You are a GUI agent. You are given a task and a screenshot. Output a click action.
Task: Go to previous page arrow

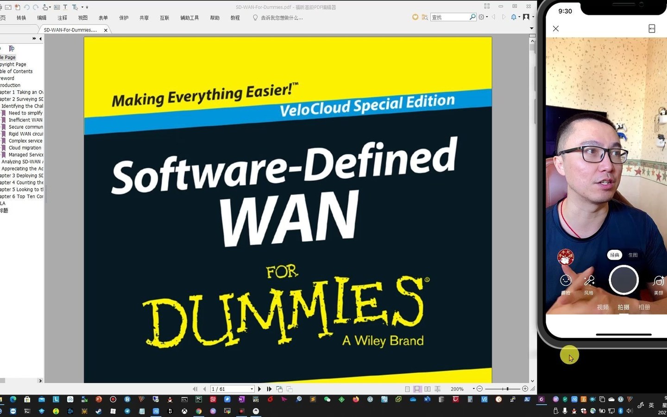tap(204, 389)
